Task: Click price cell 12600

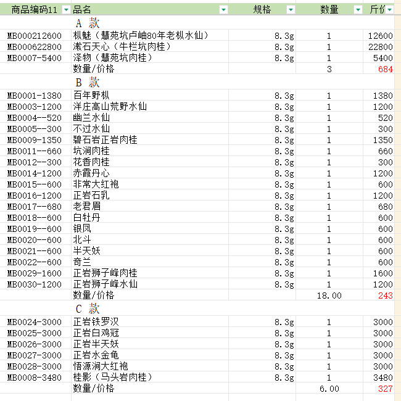Action: pos(380,36)
